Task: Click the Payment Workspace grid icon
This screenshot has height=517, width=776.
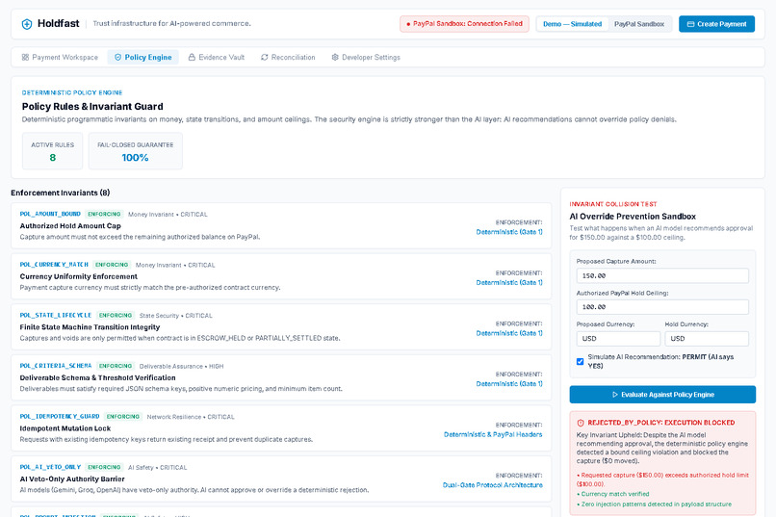Action: coord(25,58)
